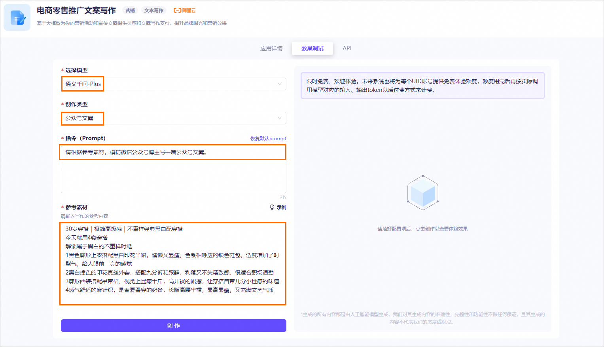Click the 选择模型 field label
This screenshot has height=347, width=604.
(76, 70)
